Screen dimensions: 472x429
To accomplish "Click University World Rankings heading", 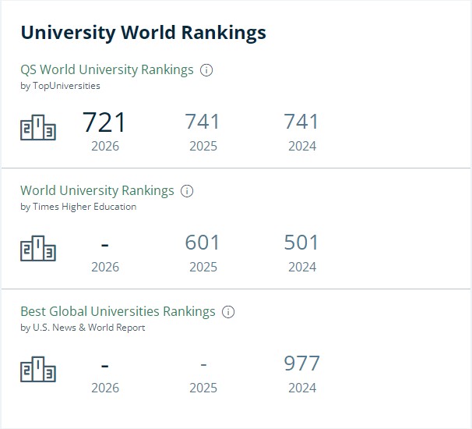I will point(143,33).
